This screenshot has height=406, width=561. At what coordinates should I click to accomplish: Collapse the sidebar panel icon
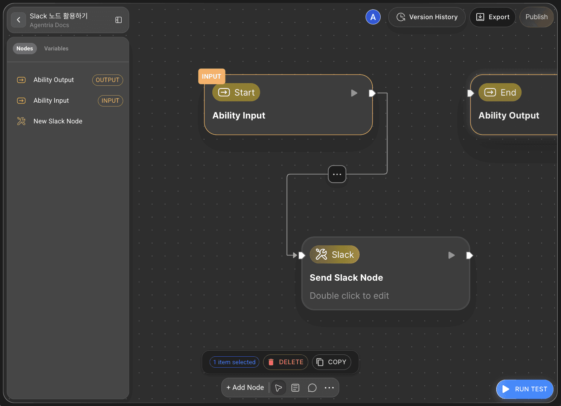click(119, 20)
